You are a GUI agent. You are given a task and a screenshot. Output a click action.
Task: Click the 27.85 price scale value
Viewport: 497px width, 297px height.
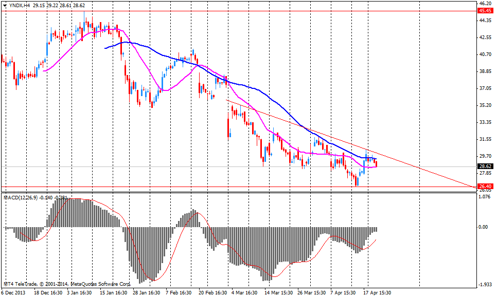pos(485,173)
